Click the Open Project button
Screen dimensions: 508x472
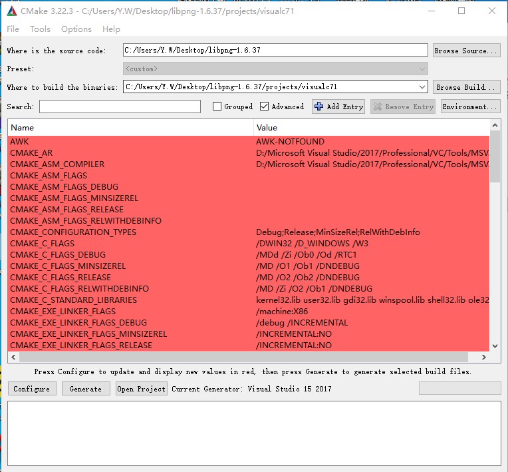coord(142,389)
